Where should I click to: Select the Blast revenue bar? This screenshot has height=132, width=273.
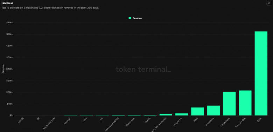click(x=197, y=111)
